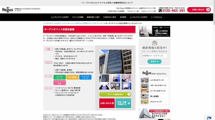
Task: Open the 利用目的から探す nav menu
Action: click(110, 17)
